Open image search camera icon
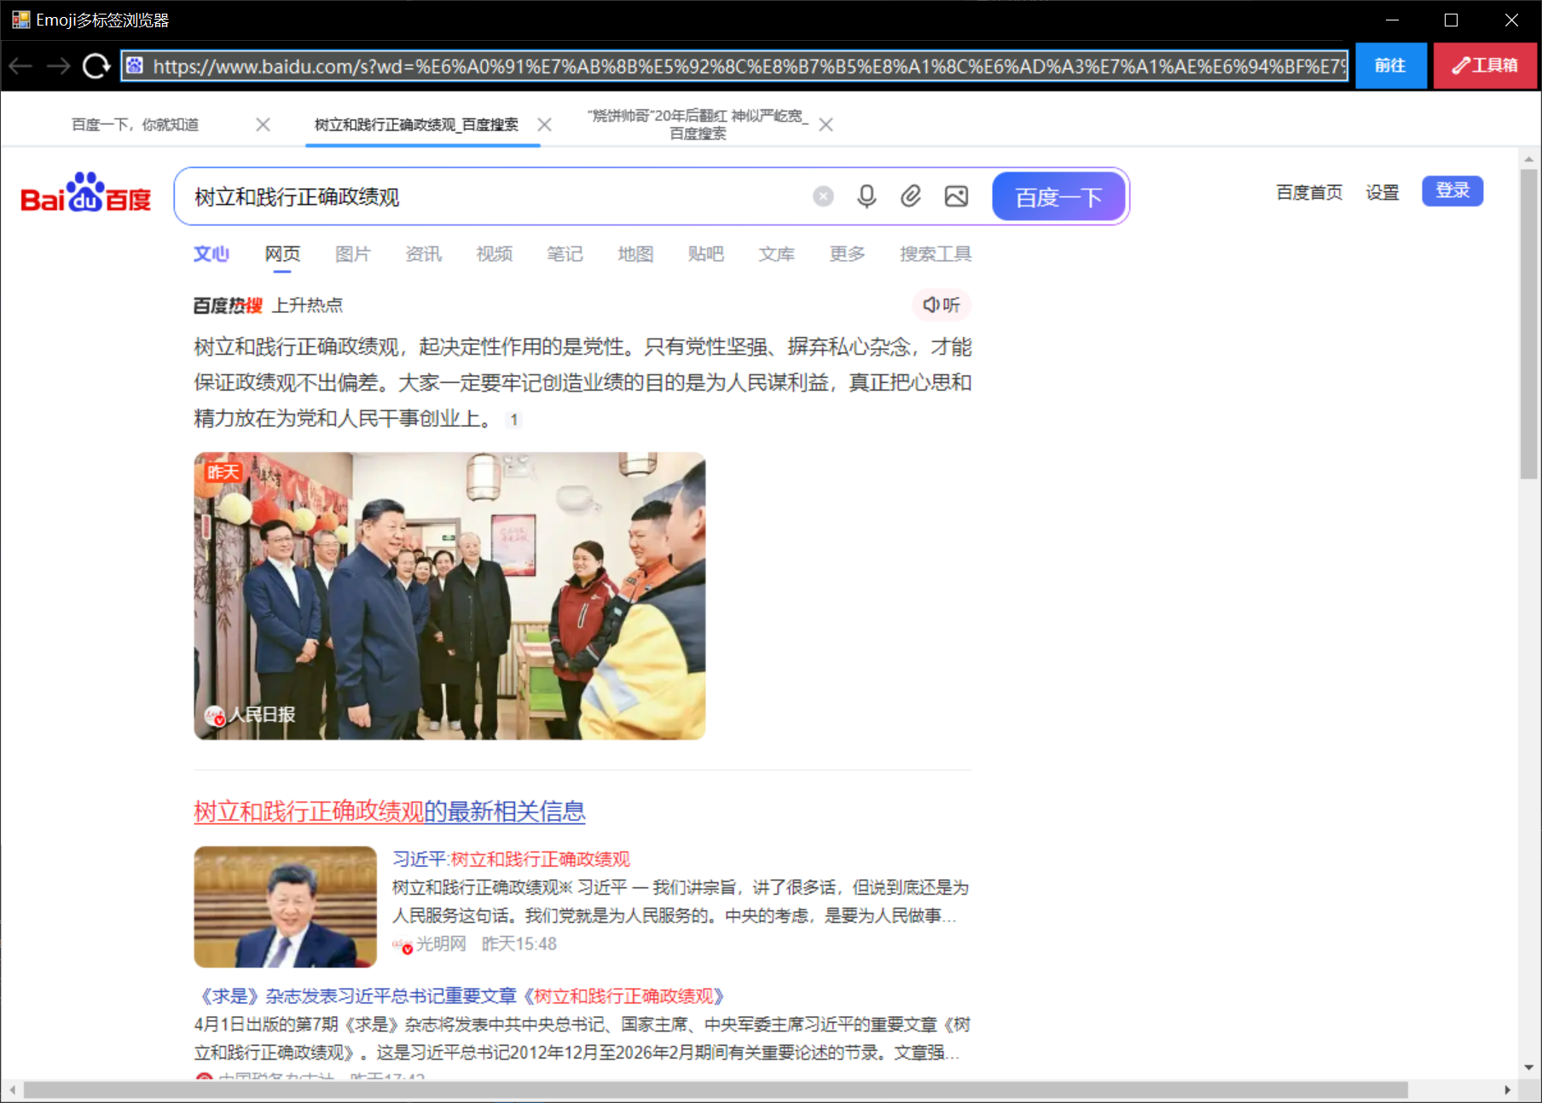Image resolution: width=1542 pixels, height=1103 pixels. click(956, 197)
